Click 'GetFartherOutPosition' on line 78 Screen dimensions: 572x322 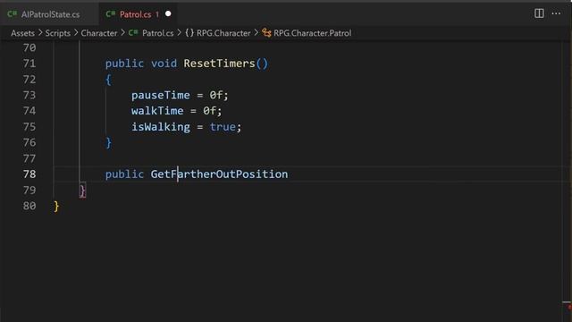coord(219,174)
